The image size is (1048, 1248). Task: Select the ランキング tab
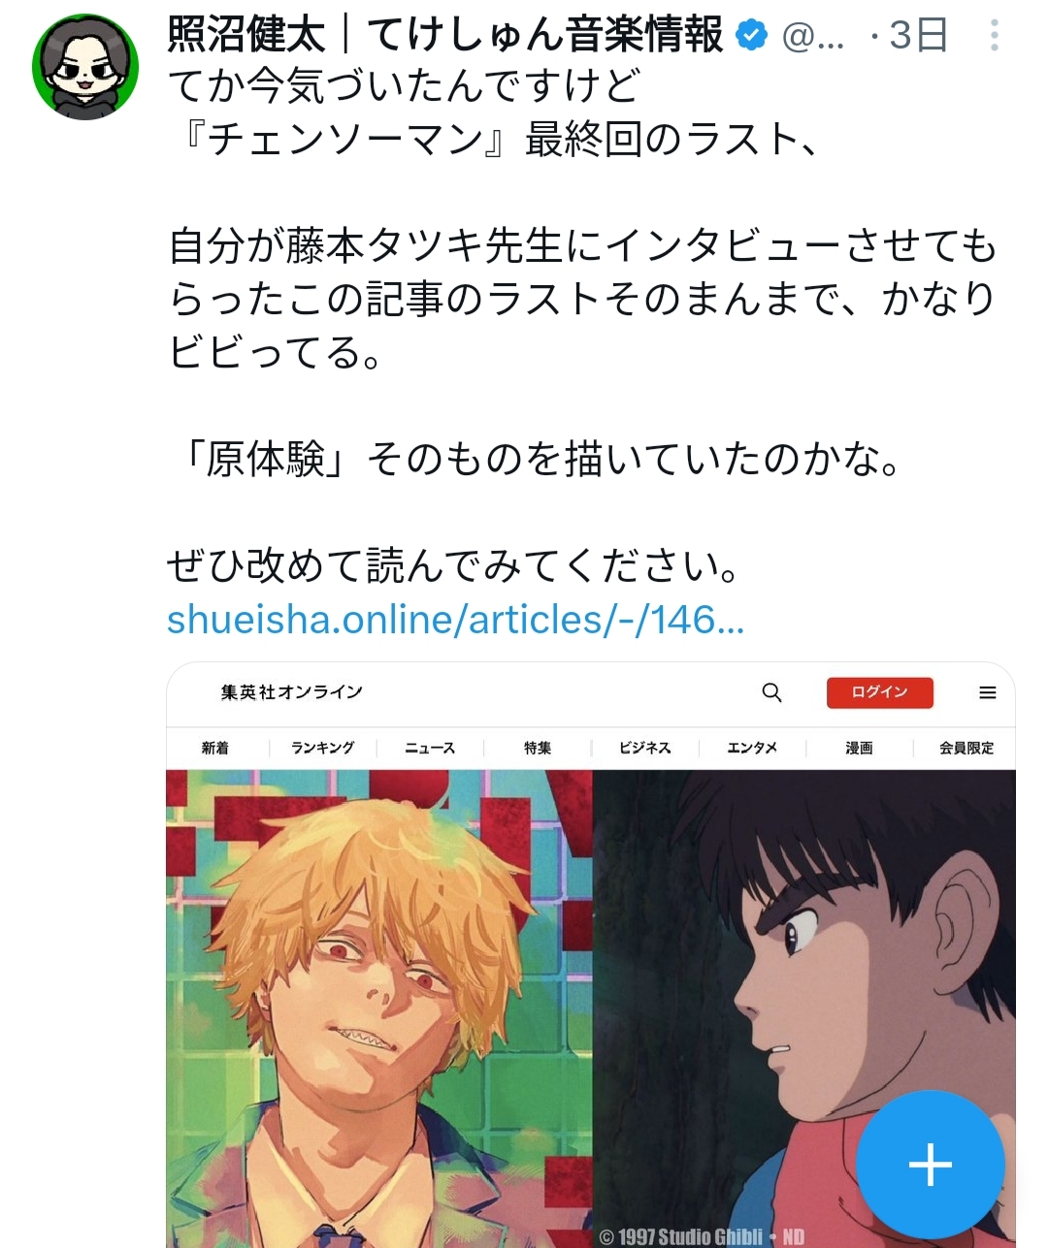[322, 748]
